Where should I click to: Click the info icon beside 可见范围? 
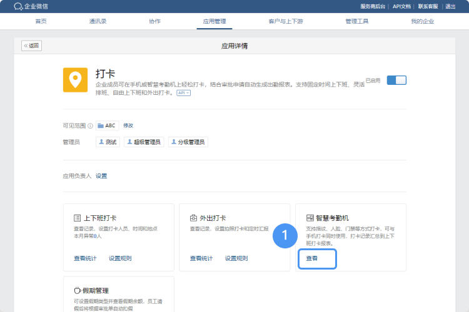pos(90,125)
